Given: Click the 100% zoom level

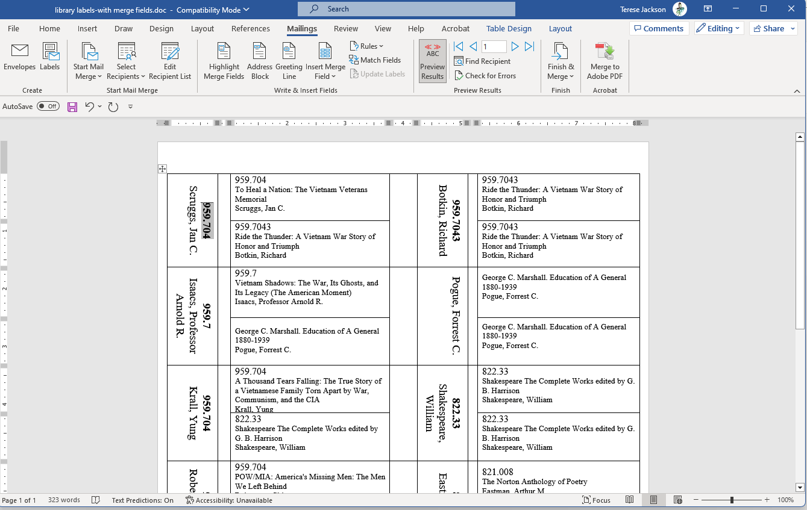Looking at the screenshot, I should coord(785,500).
